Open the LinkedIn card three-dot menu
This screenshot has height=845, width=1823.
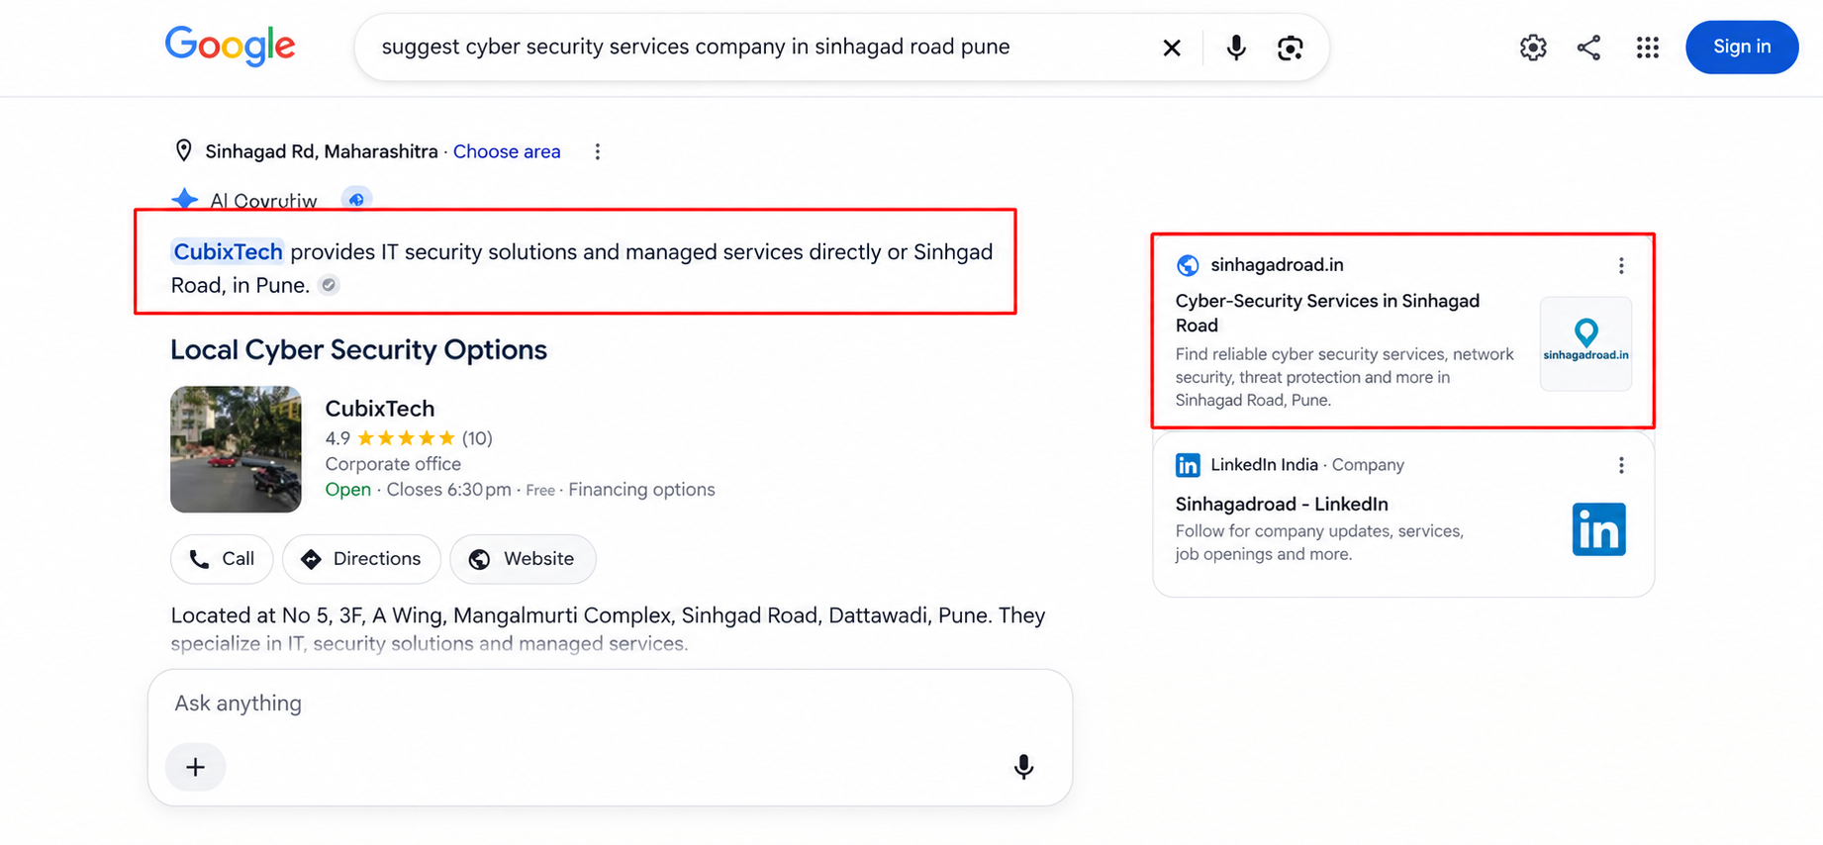coord(1621,465)
